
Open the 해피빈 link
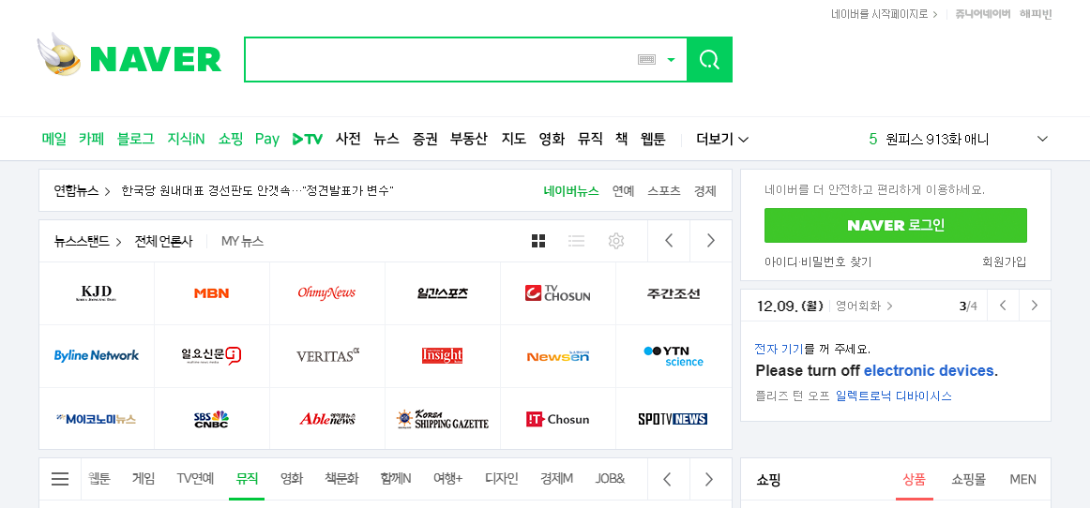[x=1036, y=14]
